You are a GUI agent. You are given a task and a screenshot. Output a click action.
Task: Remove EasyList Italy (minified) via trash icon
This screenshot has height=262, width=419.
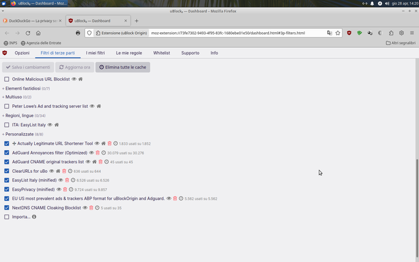pos(67,180)
